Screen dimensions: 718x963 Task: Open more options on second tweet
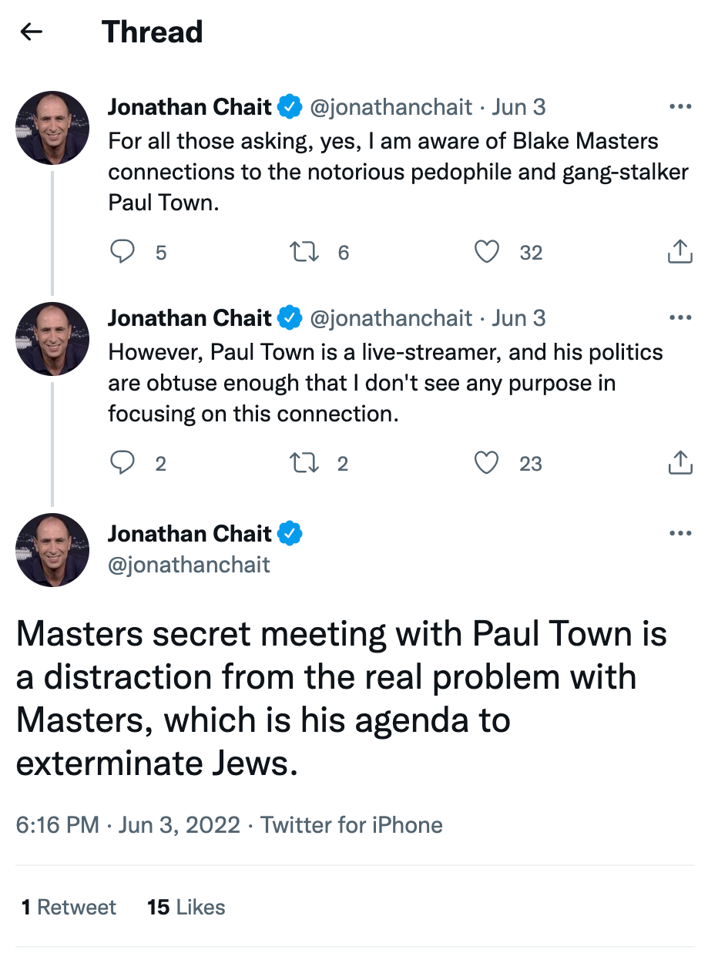680,318
